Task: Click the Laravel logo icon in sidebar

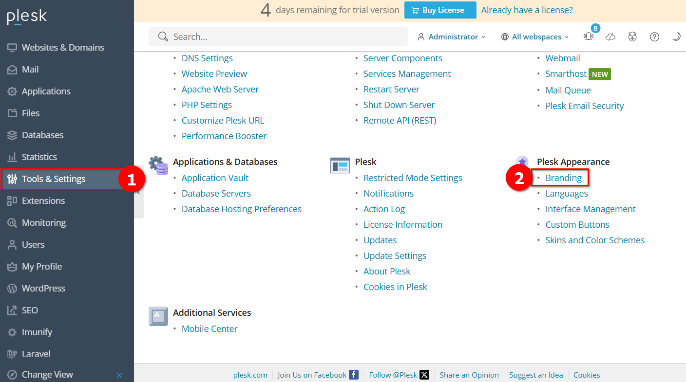Action: pyautogui.click(x=12, y=354)
